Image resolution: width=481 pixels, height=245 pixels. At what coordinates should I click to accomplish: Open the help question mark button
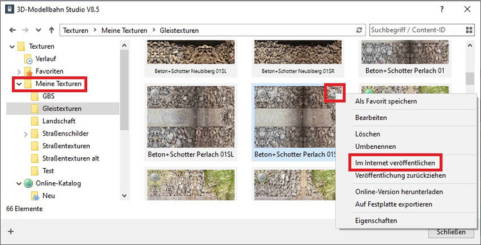[x=442, y=9]
